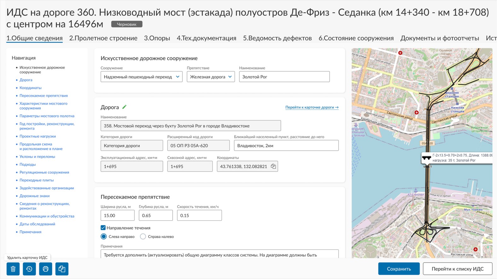Screen dimensions: 497x279
Task: Switch to the 1.Общие сведения tab
Action: point(34,38)
